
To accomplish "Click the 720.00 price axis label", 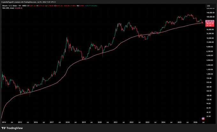I will click(209, 78).
